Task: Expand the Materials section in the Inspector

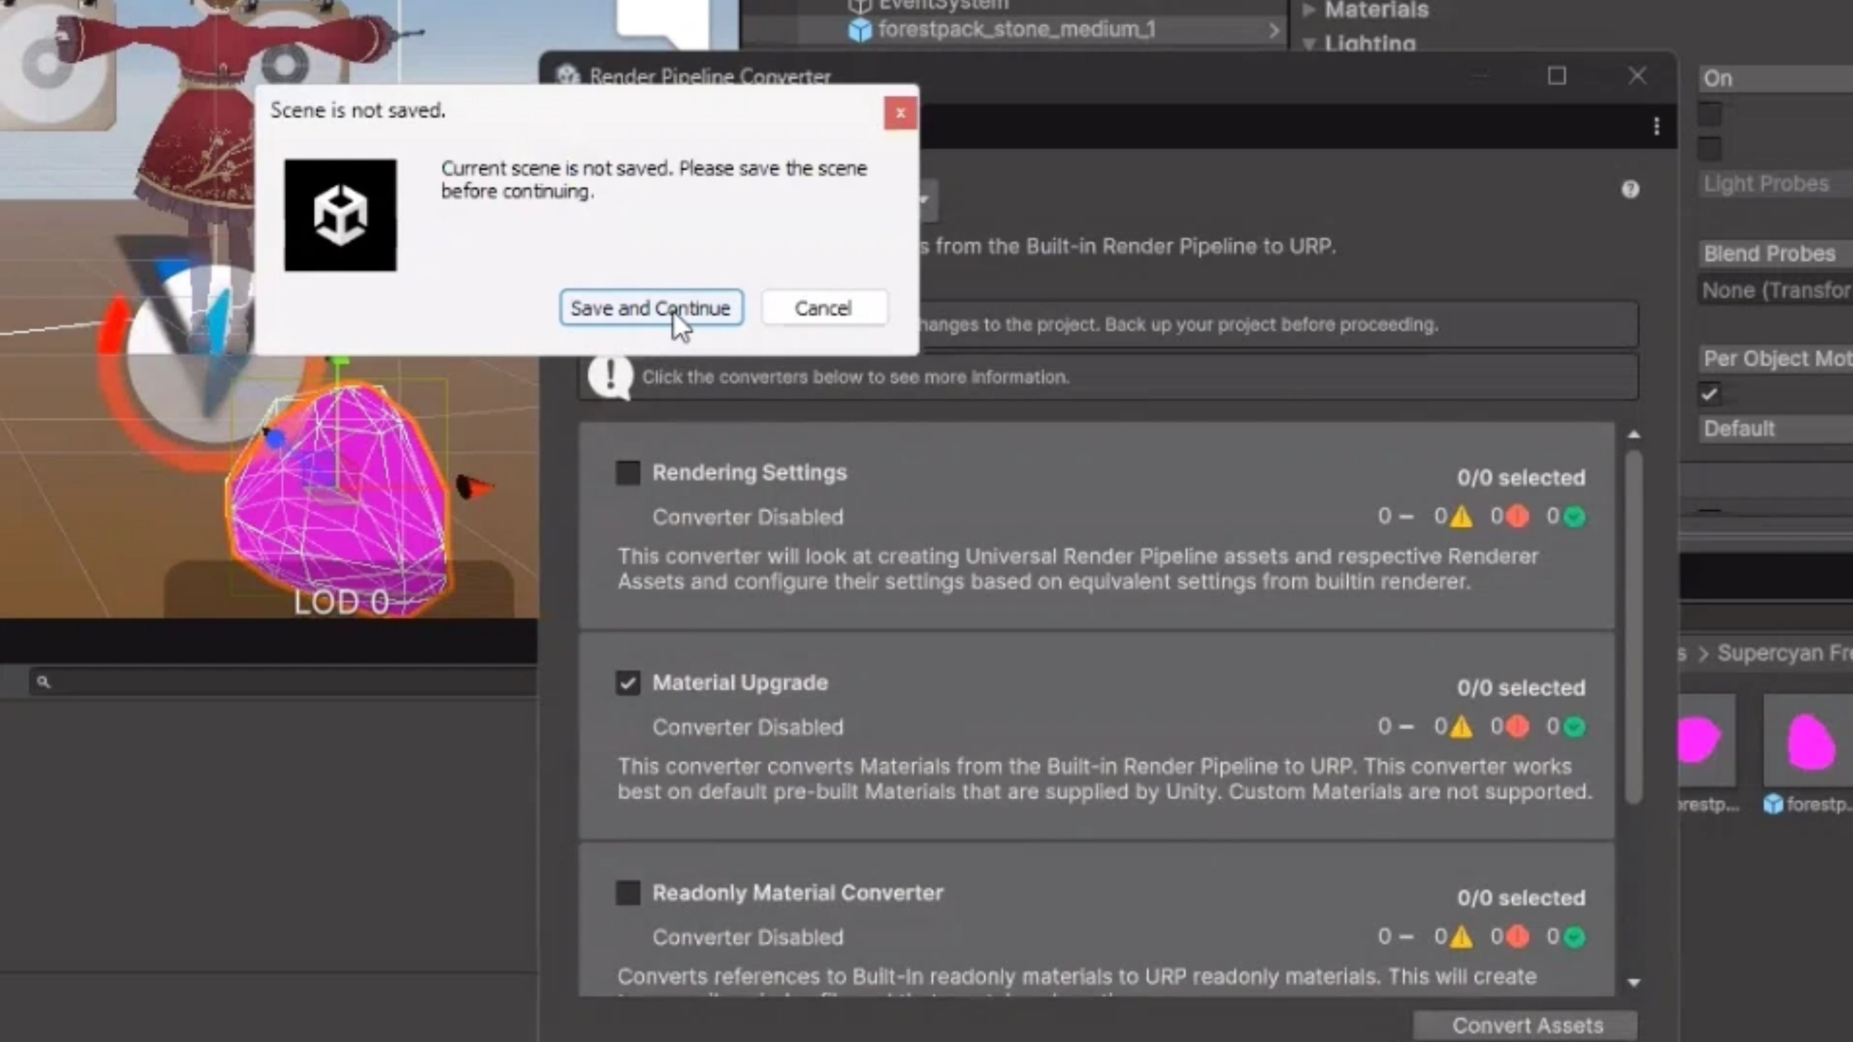Action: pyautogui.click(x=1309, y=10)
